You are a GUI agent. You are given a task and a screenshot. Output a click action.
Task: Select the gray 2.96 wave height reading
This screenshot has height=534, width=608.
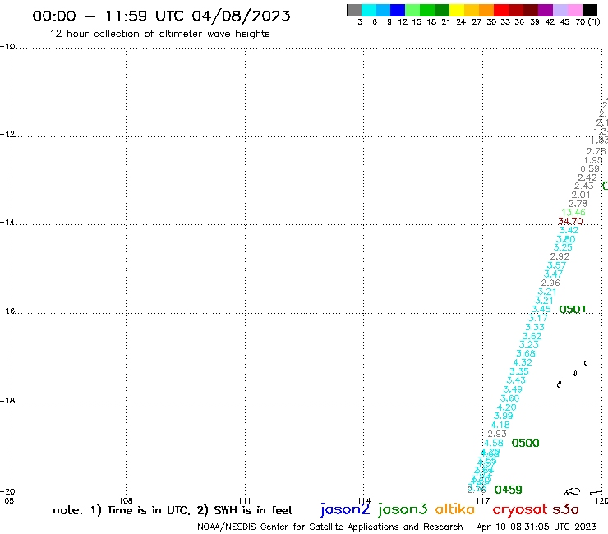coord(550,283)
